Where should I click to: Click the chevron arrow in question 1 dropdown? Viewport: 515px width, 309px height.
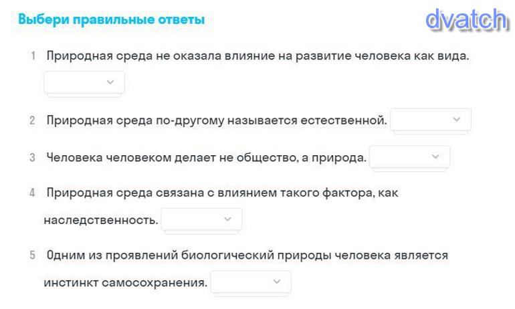[110, 82]
